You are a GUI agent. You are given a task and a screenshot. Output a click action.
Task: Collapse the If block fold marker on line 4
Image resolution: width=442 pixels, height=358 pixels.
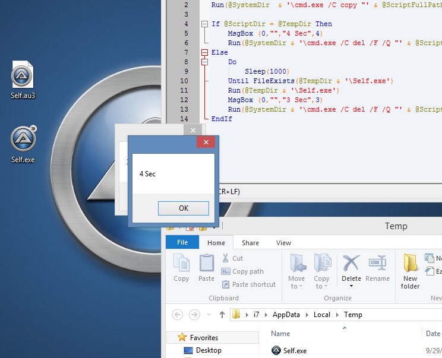point(204,24)
